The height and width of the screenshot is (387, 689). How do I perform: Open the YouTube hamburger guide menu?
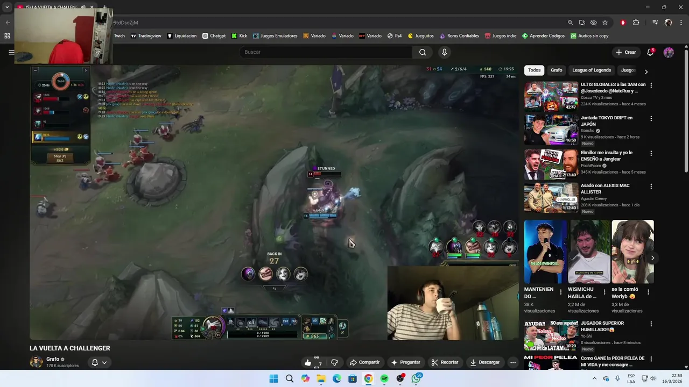[11, 52]
